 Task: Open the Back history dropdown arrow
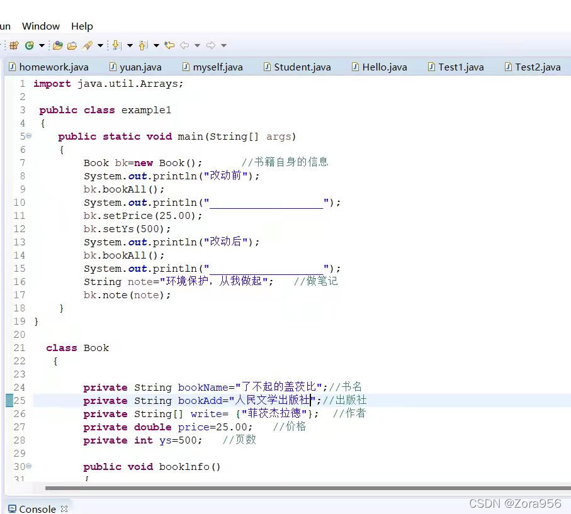pos(197,45)
